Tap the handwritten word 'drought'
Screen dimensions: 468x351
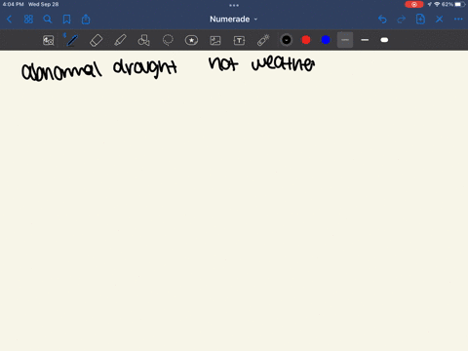tap(145, 68)
